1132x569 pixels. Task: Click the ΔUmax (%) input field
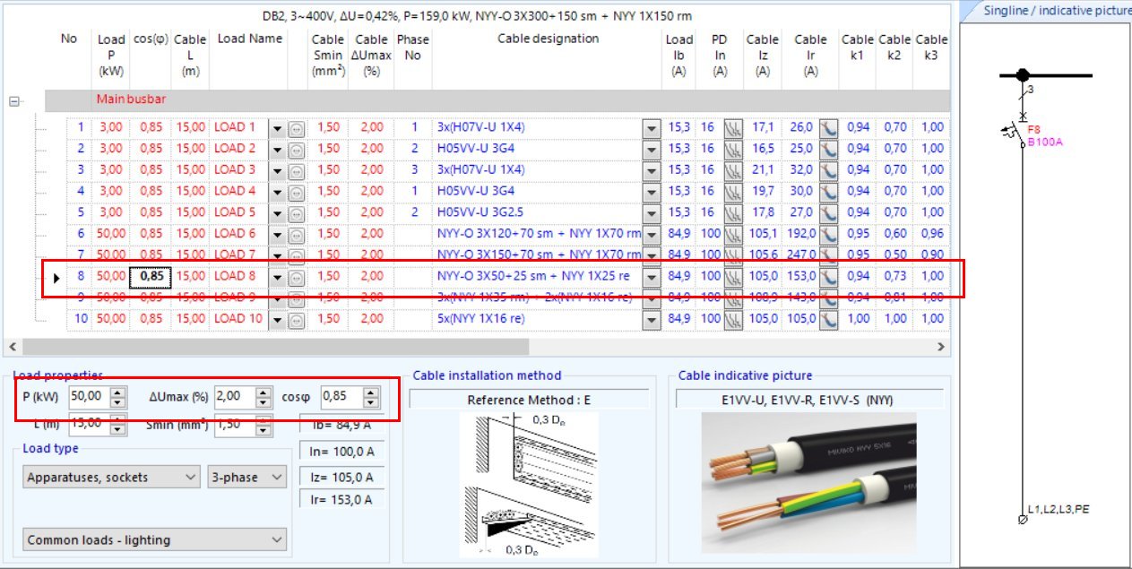point(233,396)
